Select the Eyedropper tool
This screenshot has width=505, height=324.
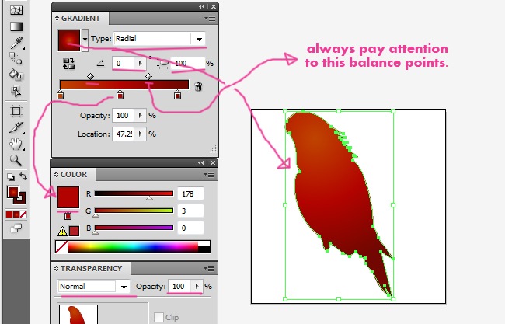[x=16, y=42]
